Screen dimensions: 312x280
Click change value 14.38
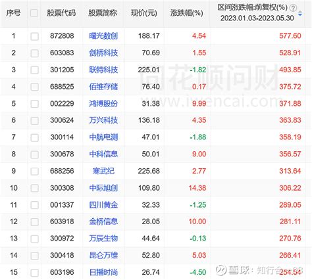[x=197, y=188]
